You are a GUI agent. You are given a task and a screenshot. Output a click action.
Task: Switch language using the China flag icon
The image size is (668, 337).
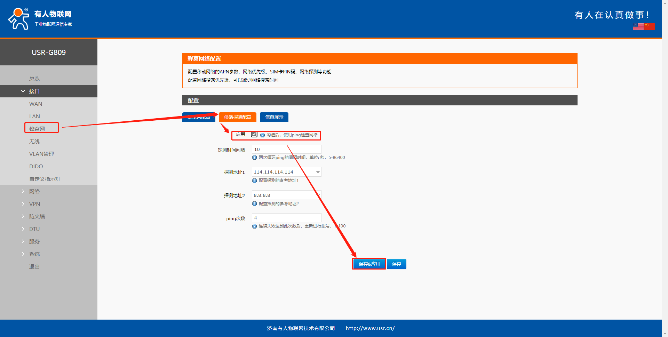(649, 26)
